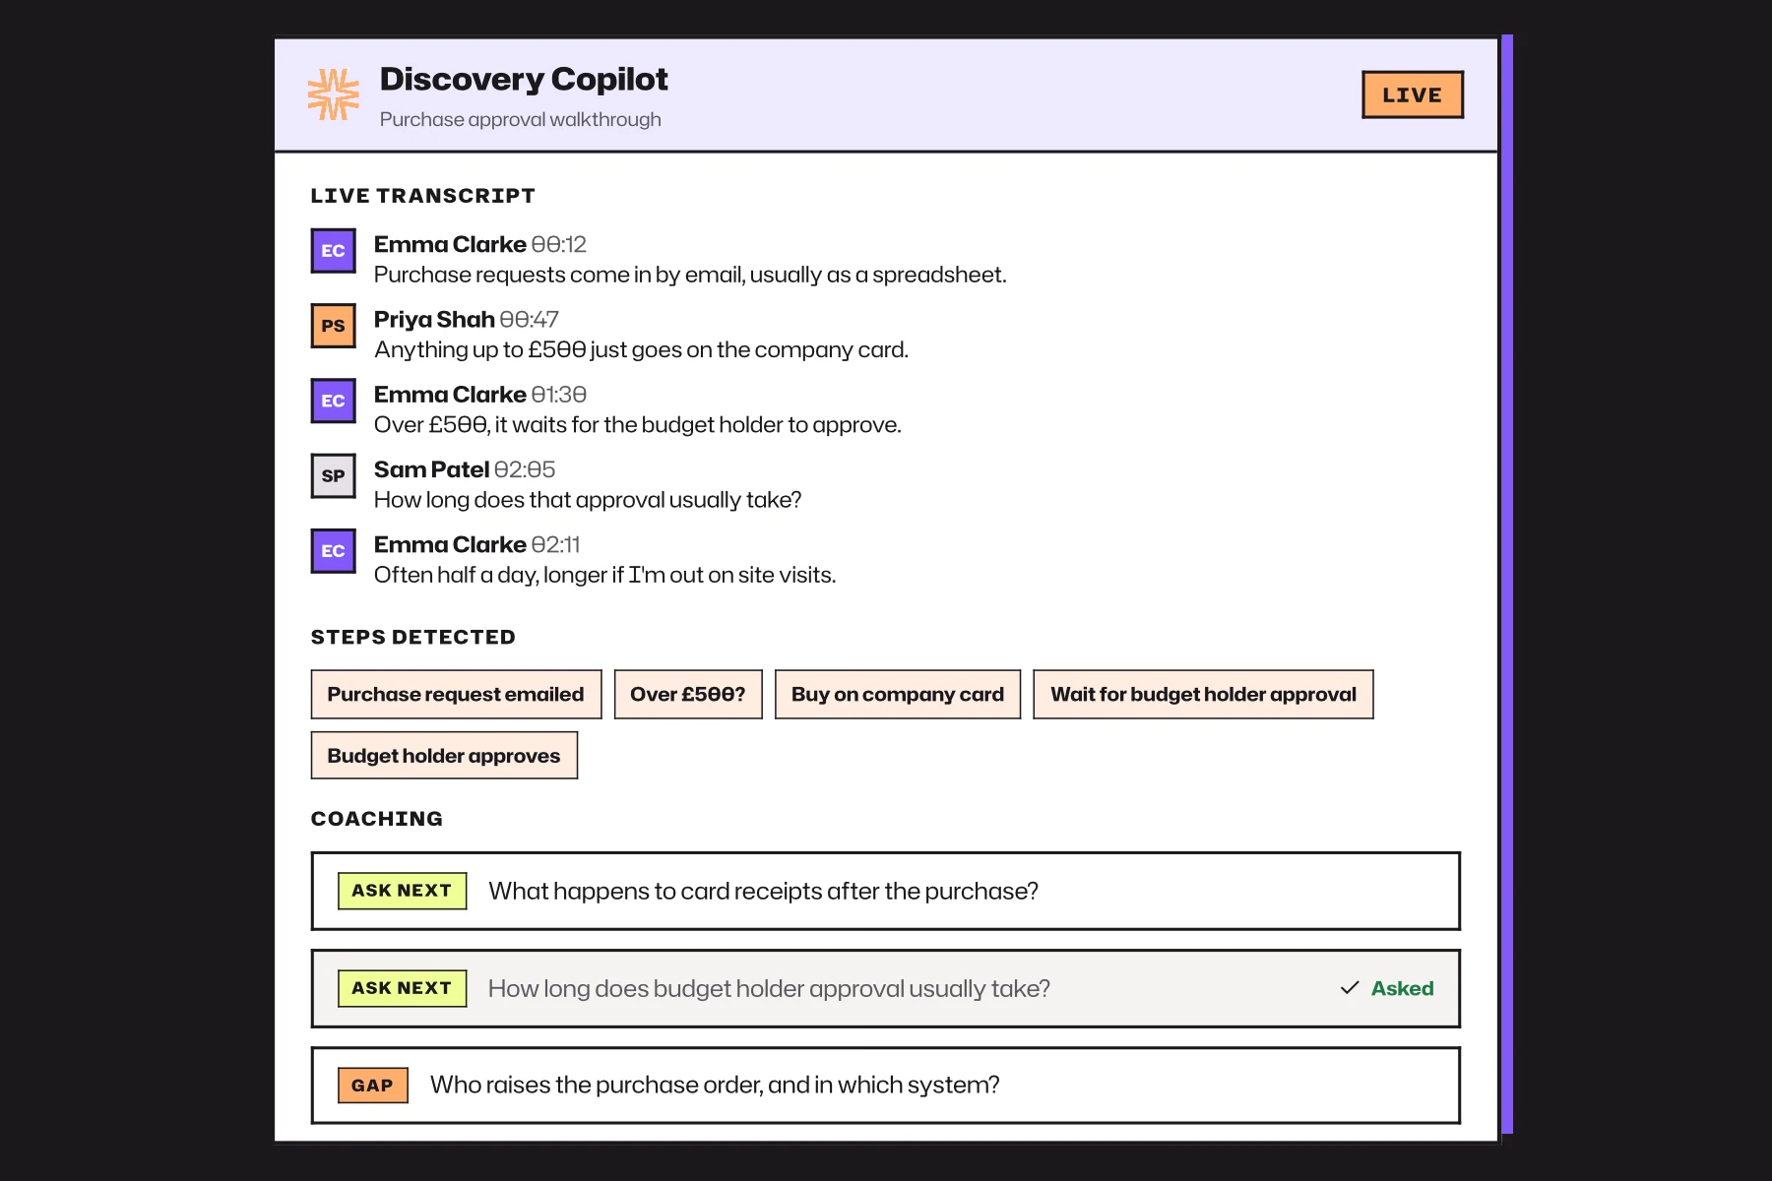
Task: Select Sam Patel's SP avatar
Action: [x=334, y=476]
